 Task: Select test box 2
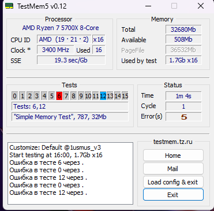[29, 96]
